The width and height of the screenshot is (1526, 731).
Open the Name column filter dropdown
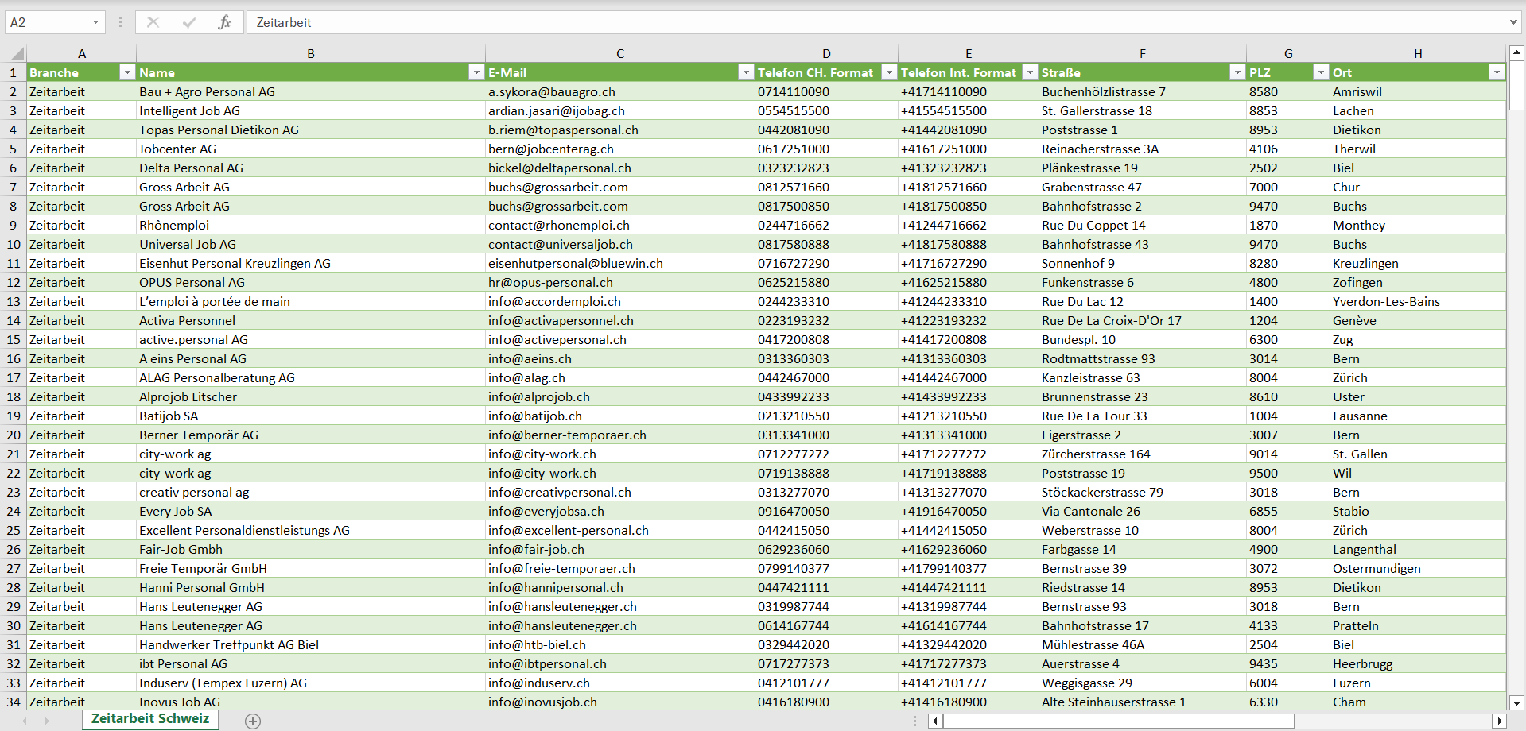click(476, 72)
